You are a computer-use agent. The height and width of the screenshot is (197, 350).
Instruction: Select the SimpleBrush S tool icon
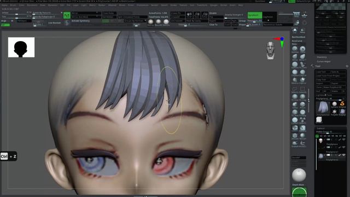coord(342,105)
